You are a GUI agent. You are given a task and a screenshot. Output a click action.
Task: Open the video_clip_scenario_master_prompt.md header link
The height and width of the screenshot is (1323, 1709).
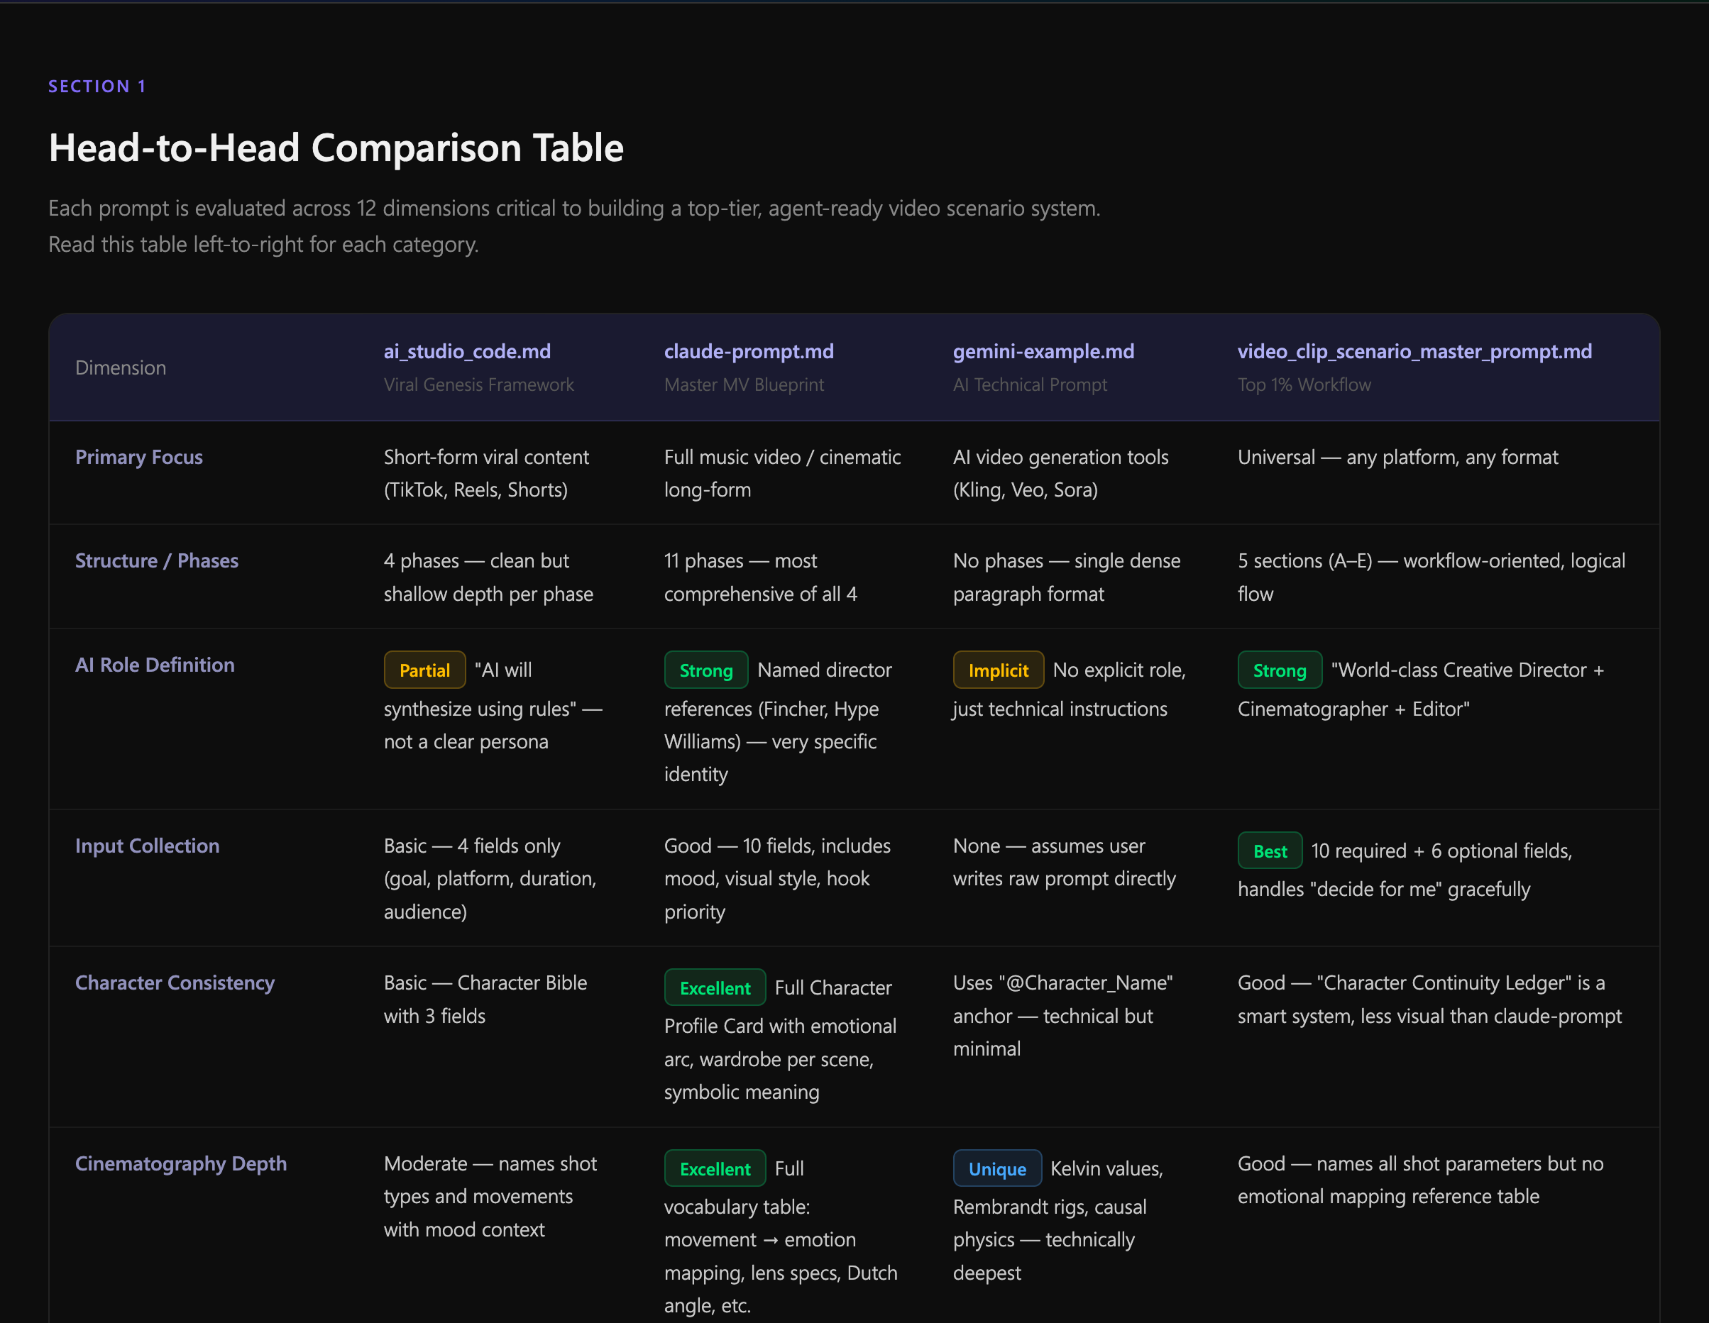coord(1414,352)
